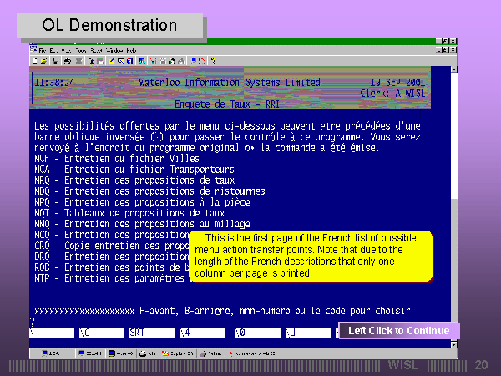Select the NCF Entretien du fichier Villes entry
This screenshot has width=501, height=376.
(117, 158)
